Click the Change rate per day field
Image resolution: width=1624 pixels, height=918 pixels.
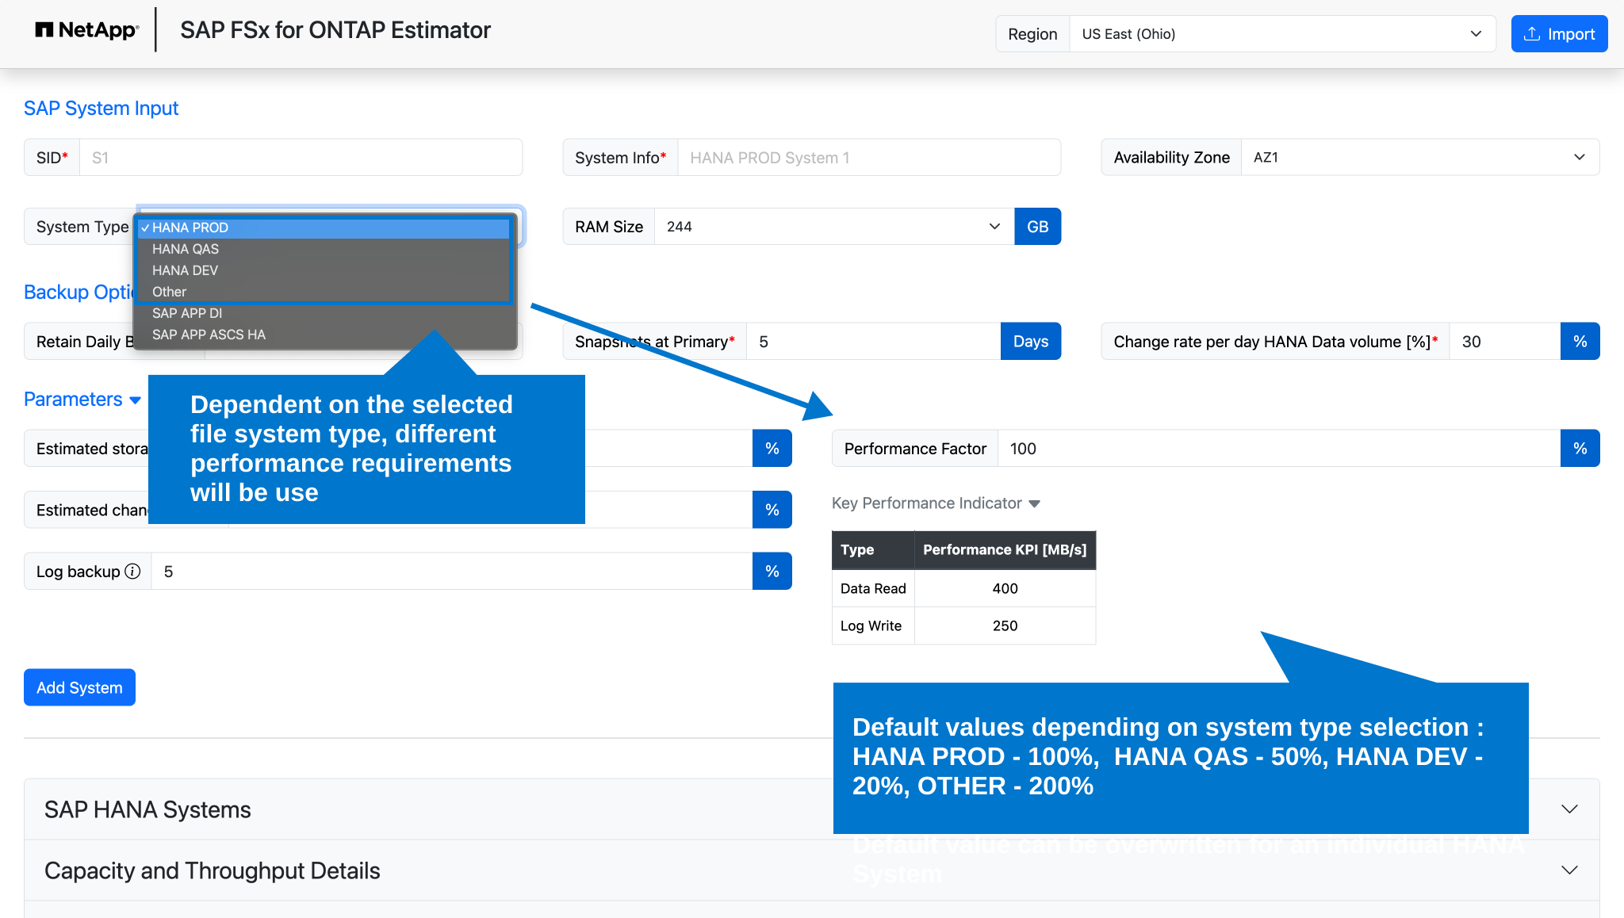pos(1504,342)
